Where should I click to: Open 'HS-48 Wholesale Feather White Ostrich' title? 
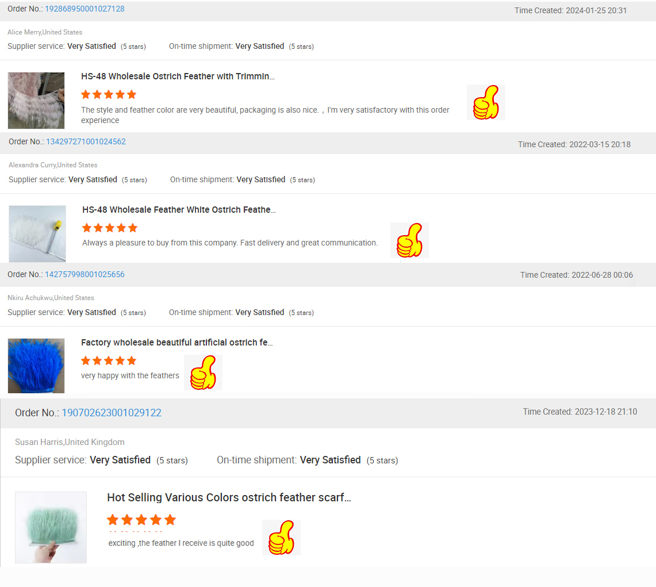(x=179, y=210)
